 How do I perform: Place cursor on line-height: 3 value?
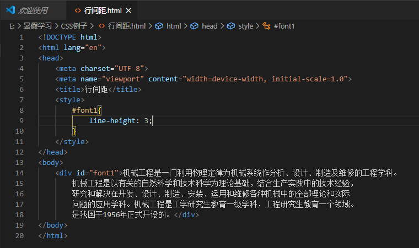tap(147, 121)
